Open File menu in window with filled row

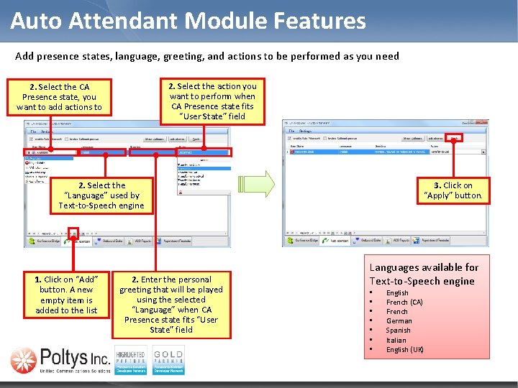[x=291, y=131]
